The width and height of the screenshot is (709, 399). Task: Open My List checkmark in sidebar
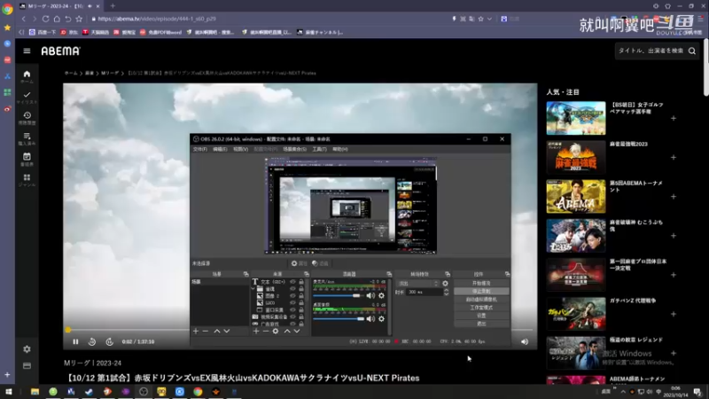(27, 98)
